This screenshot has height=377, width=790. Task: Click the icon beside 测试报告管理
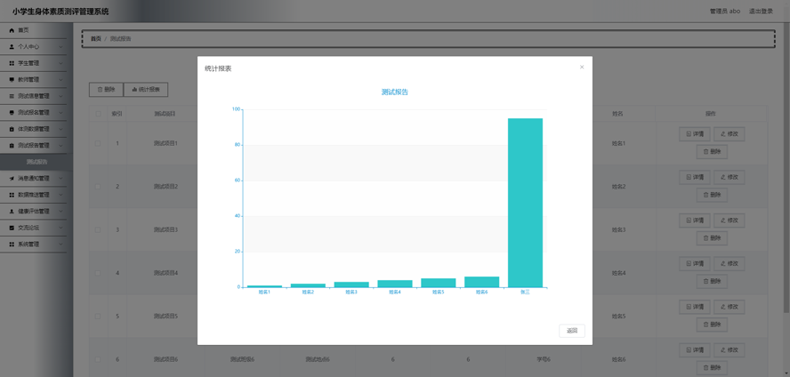tap(12, 146)
